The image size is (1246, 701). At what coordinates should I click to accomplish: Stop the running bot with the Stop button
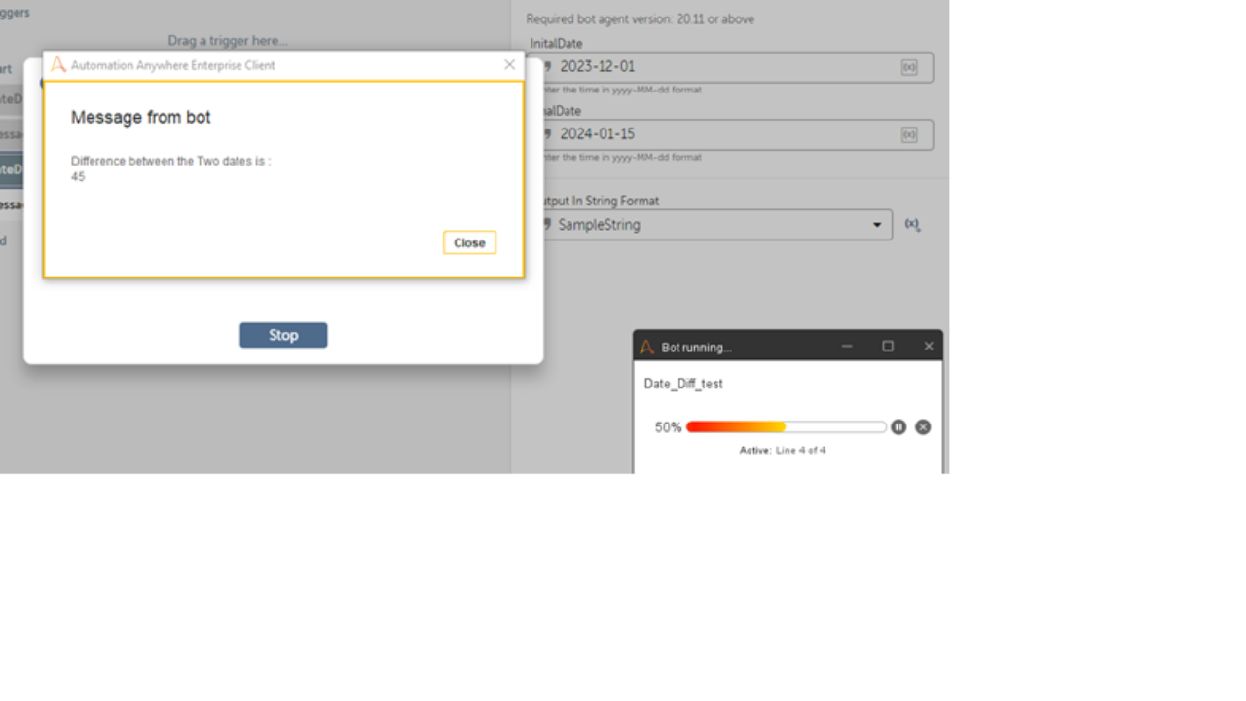[x=283, y=335]
